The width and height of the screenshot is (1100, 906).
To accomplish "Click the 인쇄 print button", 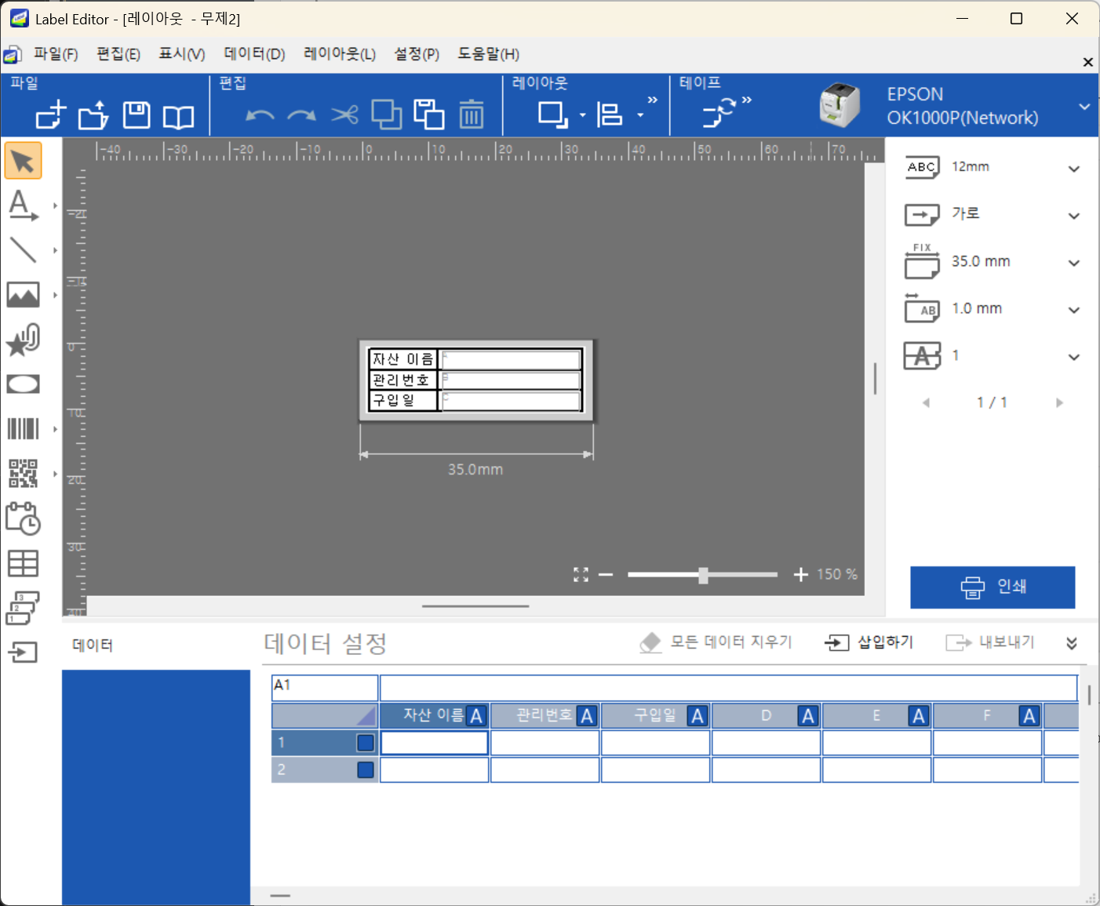I will tap(993, 588).
